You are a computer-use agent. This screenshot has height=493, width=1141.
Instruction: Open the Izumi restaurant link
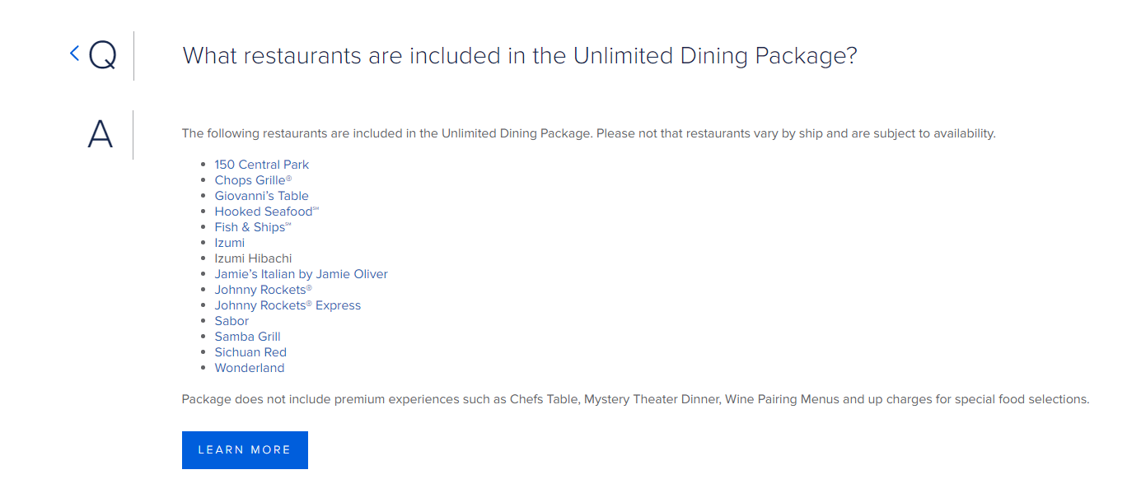[230, 243]
